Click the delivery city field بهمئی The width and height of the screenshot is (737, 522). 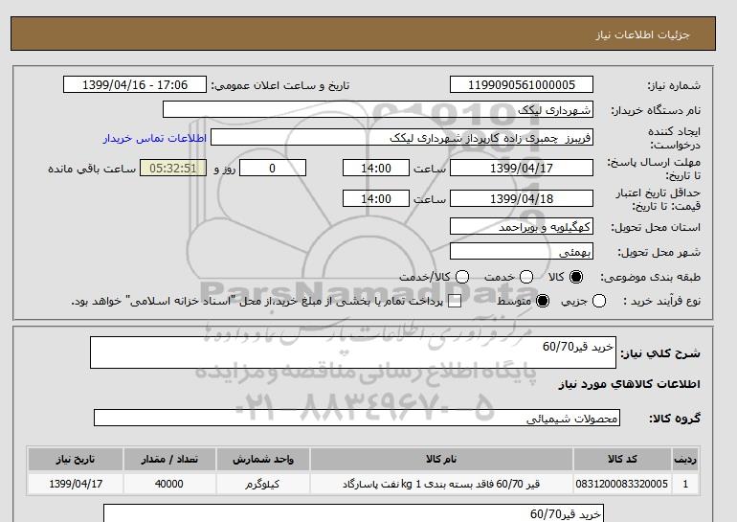click(522, 252)
